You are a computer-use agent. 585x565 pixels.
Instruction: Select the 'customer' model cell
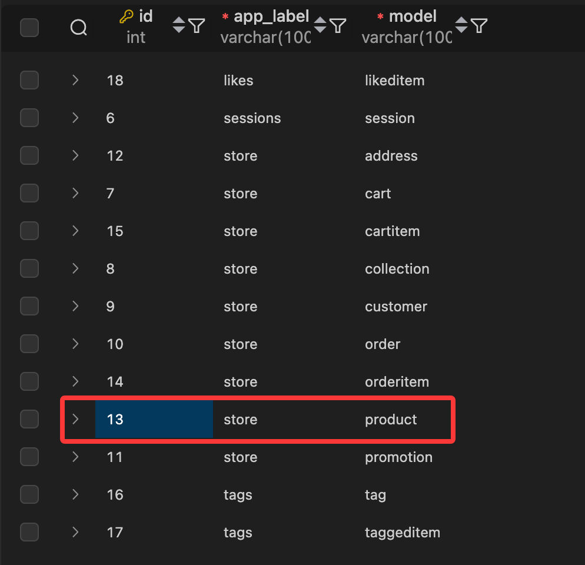(x=396, y=307)
